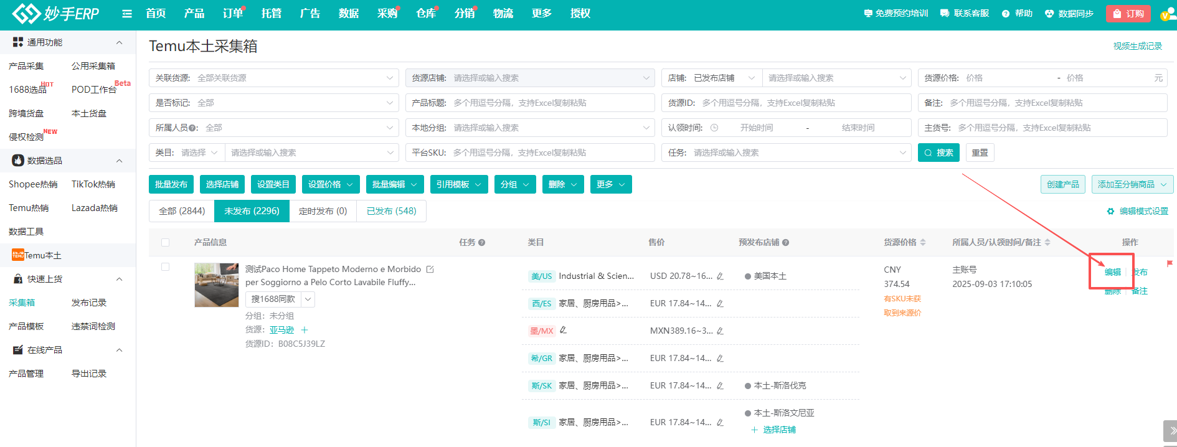The image size is (1177, 447).
Task: Click the 重置 reset button
Action: tap(980, 153)
